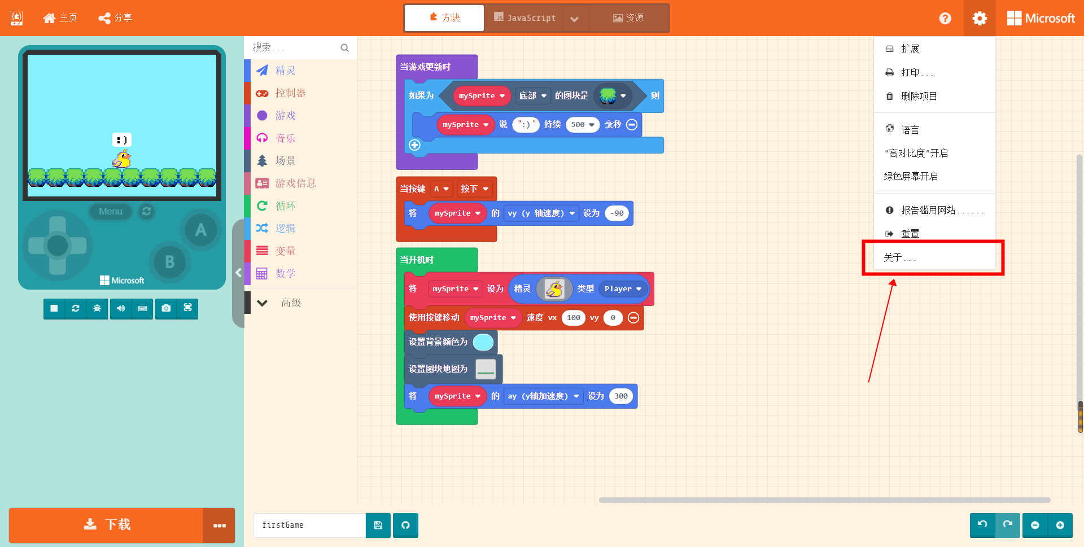This screenshot has height=547, width=1084.
Task: Choose 扩展 from the settings menu
Action: click(910, 49)
